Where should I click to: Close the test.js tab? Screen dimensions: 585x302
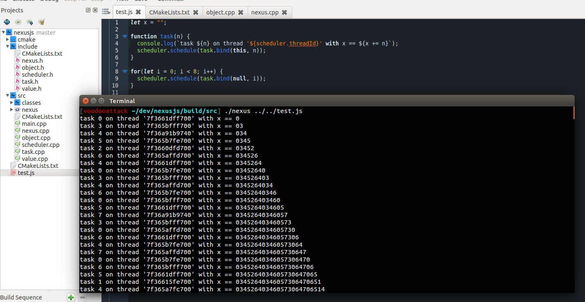pos(138,12)
